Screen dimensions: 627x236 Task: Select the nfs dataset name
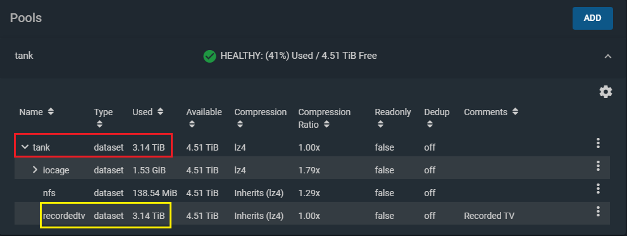point(49,193)
